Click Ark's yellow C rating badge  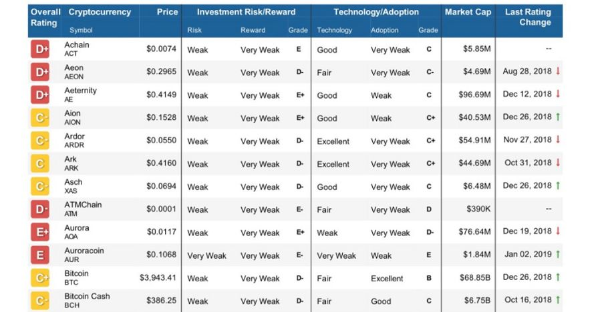pyautogui.click(x=40, y=163)
